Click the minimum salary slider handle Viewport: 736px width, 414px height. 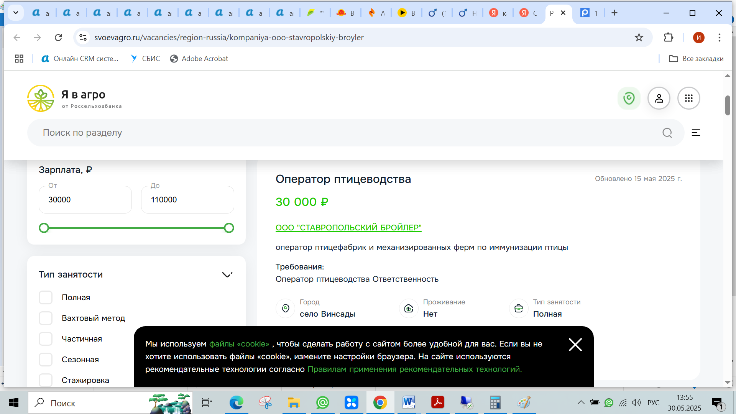[x=44, y=228]
